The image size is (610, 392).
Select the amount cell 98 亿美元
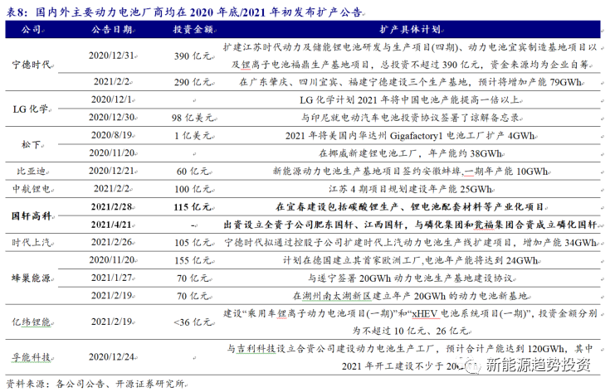pos(193,118)
